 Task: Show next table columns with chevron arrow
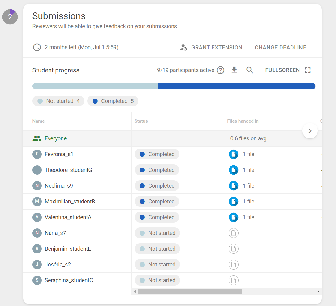(x=310, y=131)
